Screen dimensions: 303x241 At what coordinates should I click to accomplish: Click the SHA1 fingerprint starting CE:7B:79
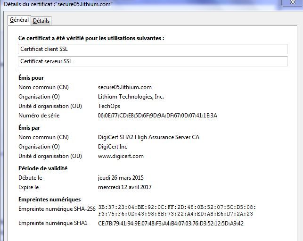pyautogui.click(x=171, y=224)
